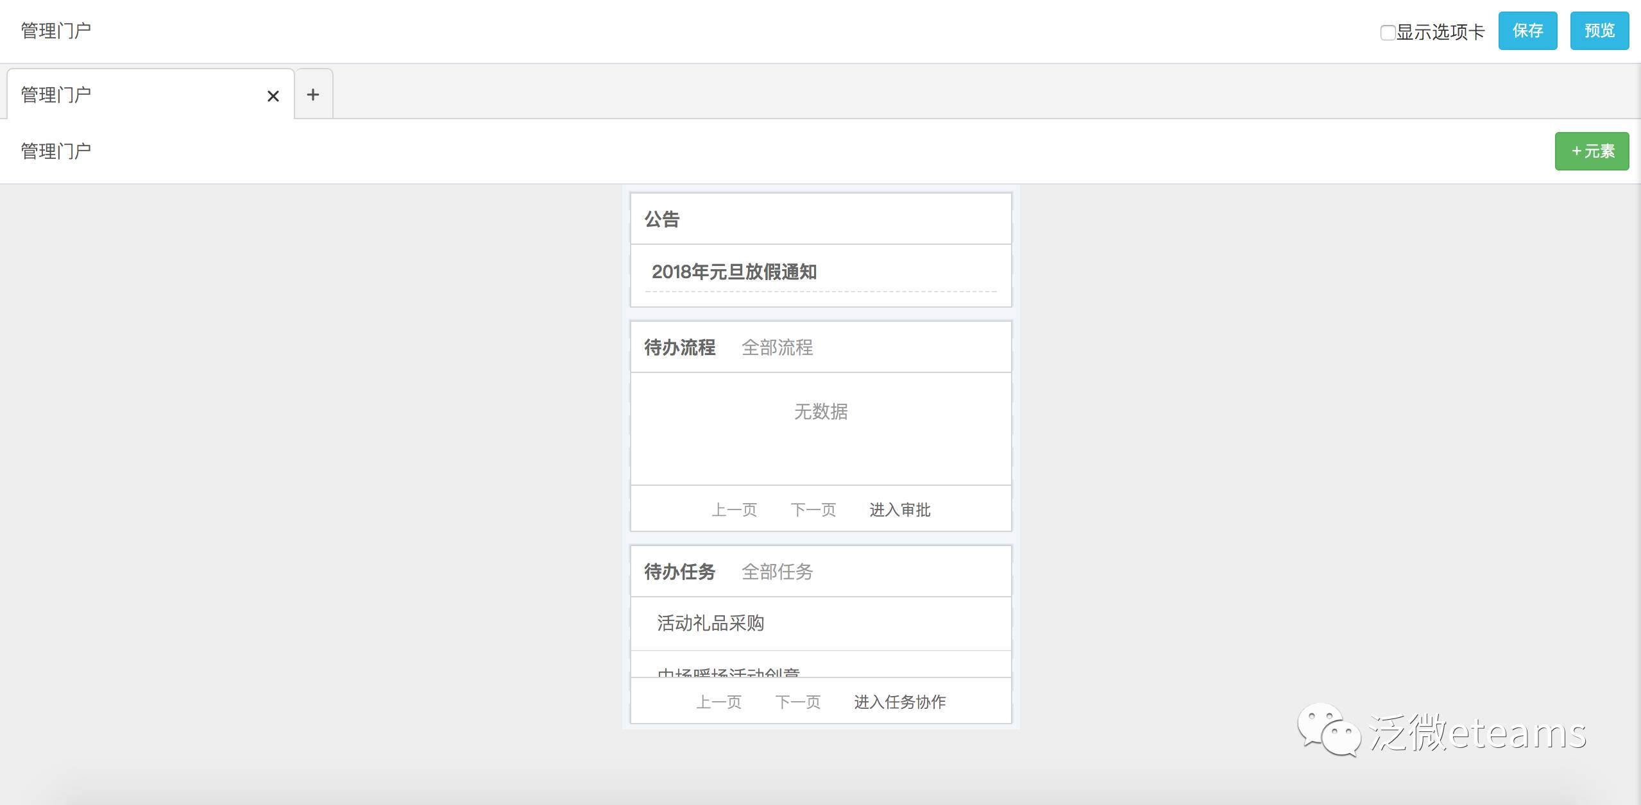Open 预览 preview button
The width and height of the screenshot is (1641, 805).
coord(1599,31)
